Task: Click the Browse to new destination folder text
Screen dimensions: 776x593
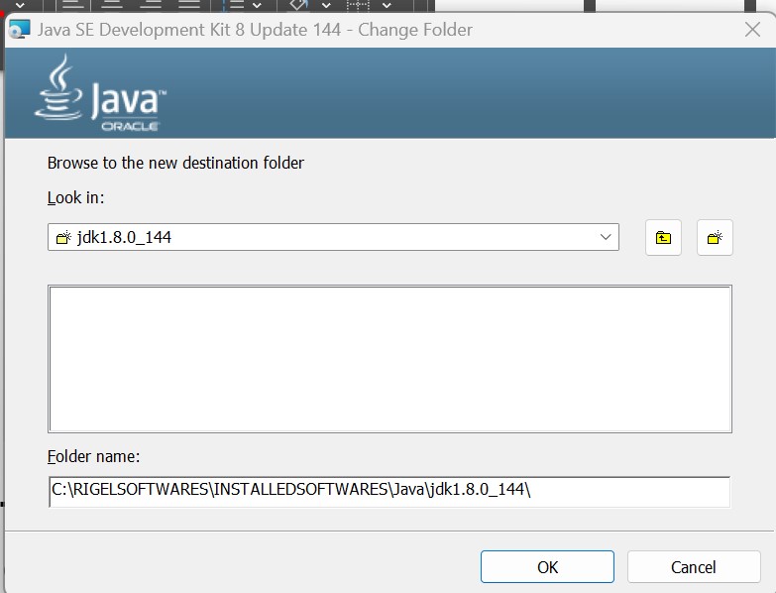Action: 175,163
